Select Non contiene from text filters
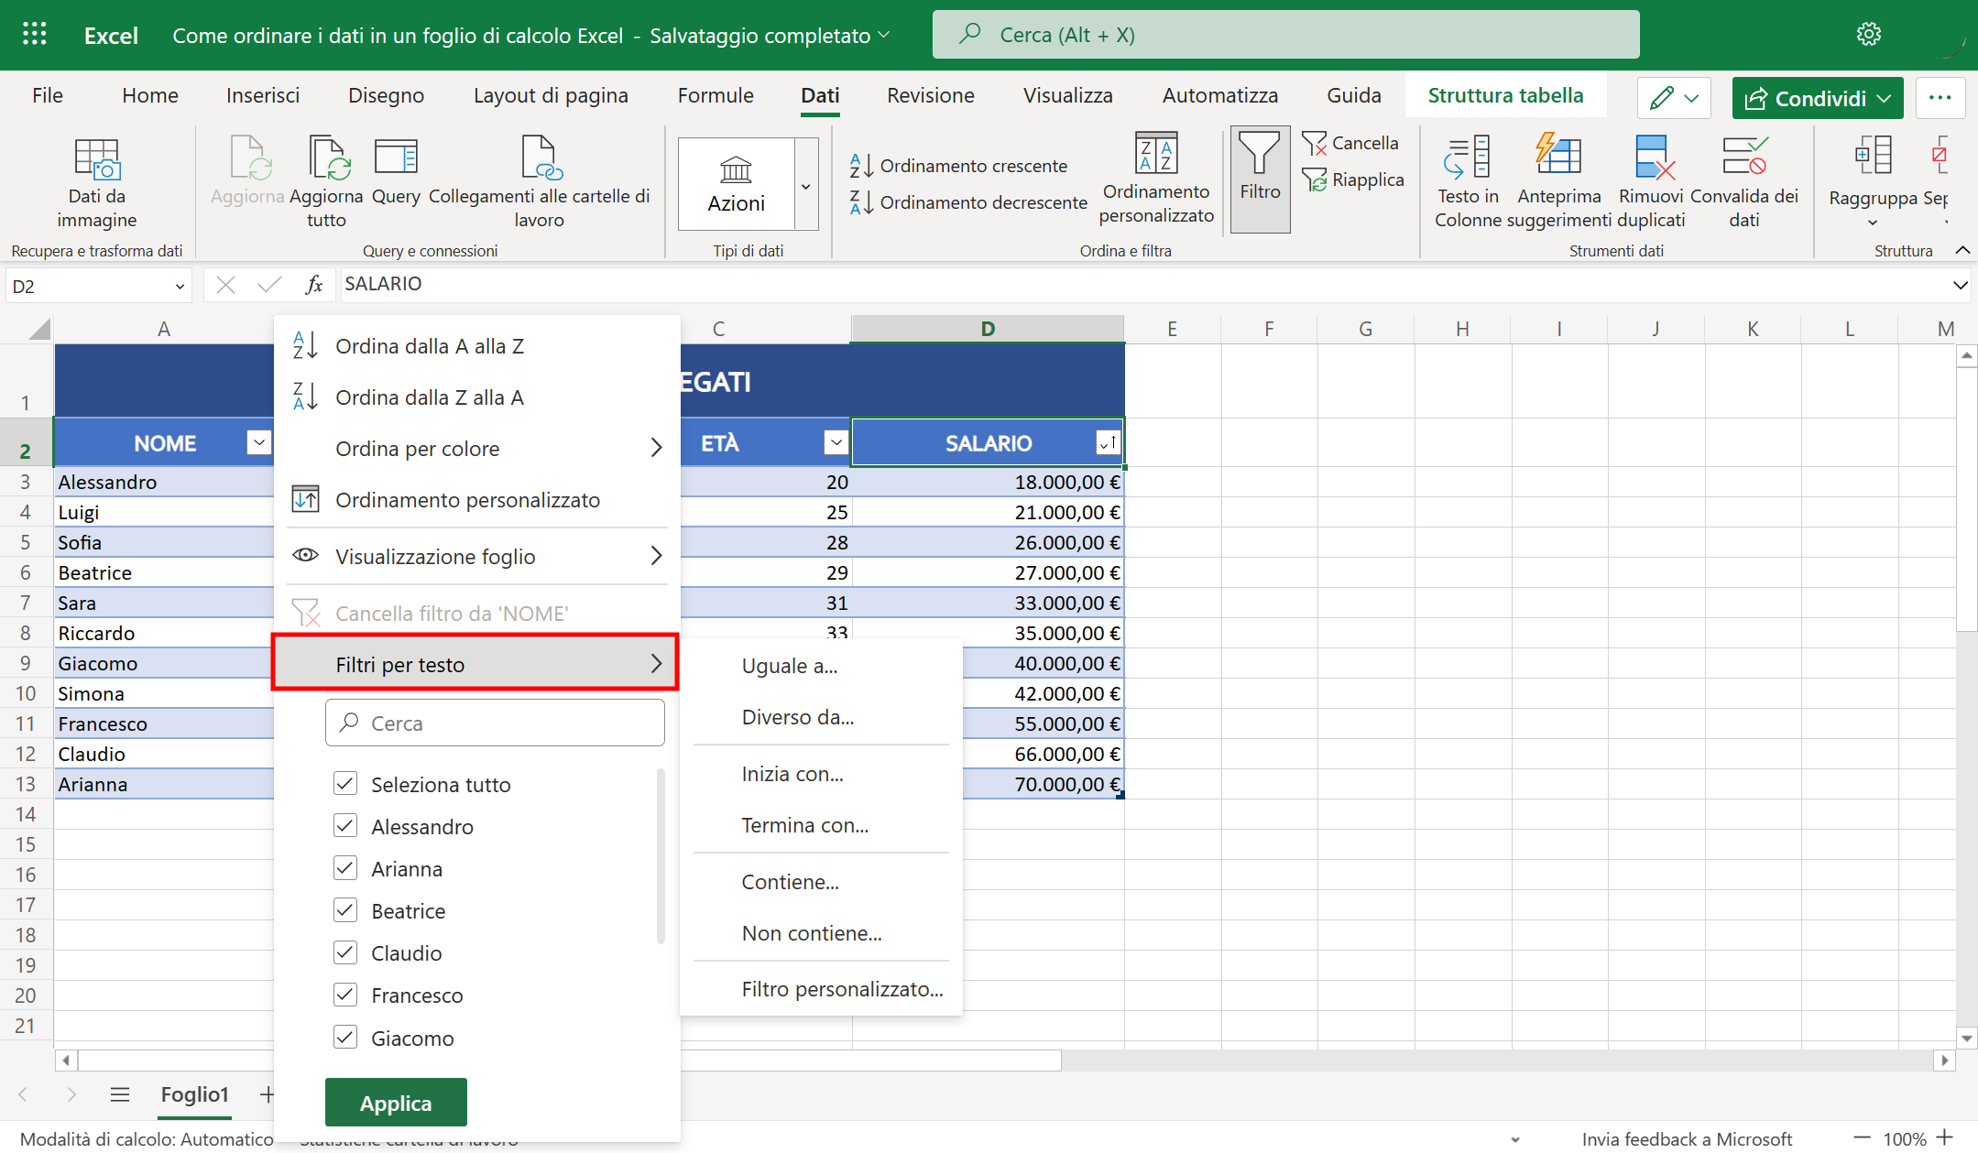The image size is (1978, 1153). point(812,932)
